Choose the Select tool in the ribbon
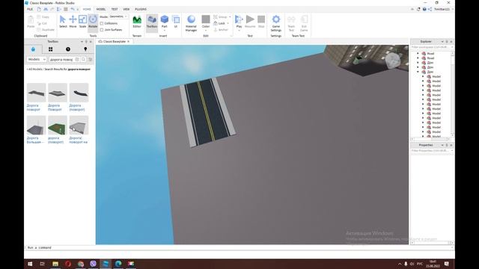 pyautogui.click(x=63, y=22)
